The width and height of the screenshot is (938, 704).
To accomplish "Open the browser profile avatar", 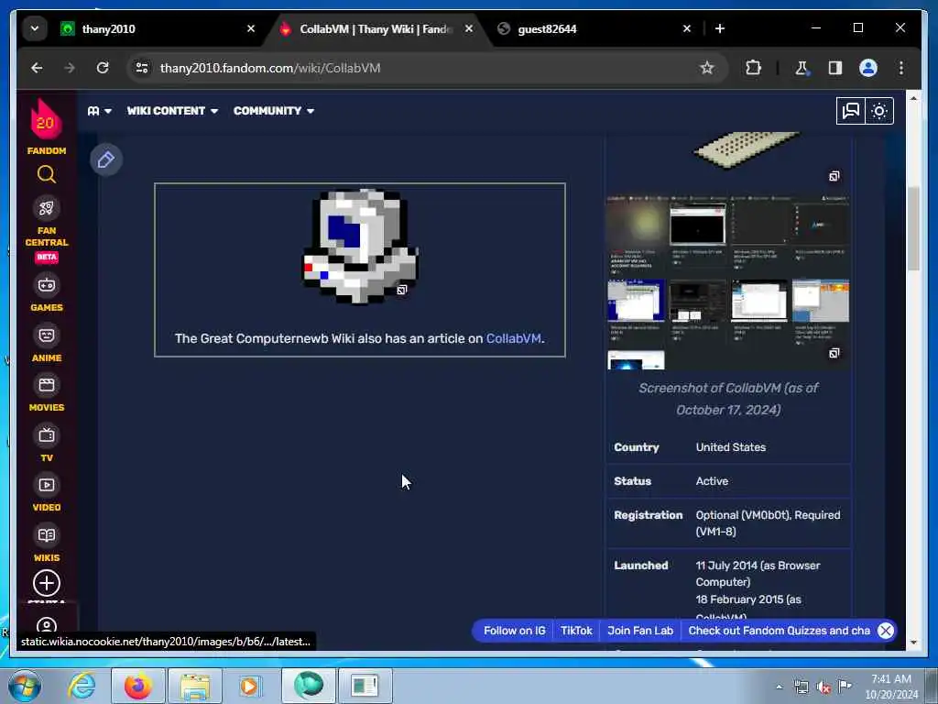I will click(868, 68).
